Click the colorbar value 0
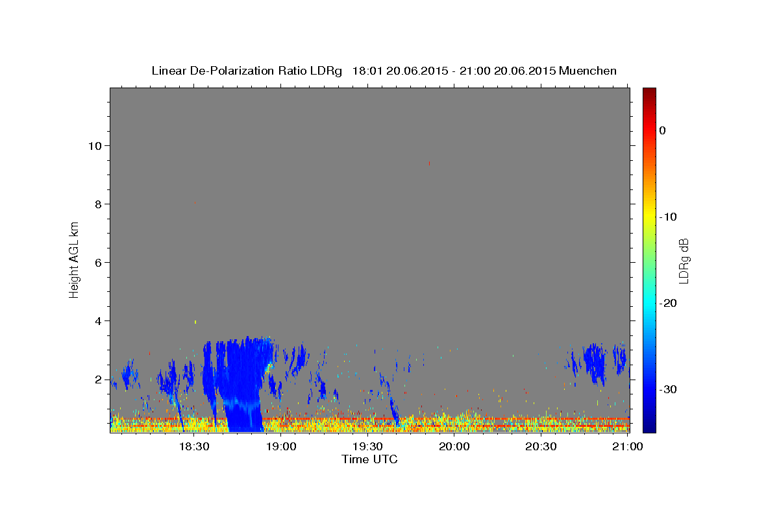This screenshot has height=519, width=779. coord(663,130)
